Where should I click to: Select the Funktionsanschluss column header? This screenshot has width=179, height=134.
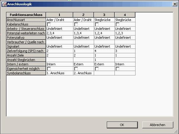[x=26, y=15]
